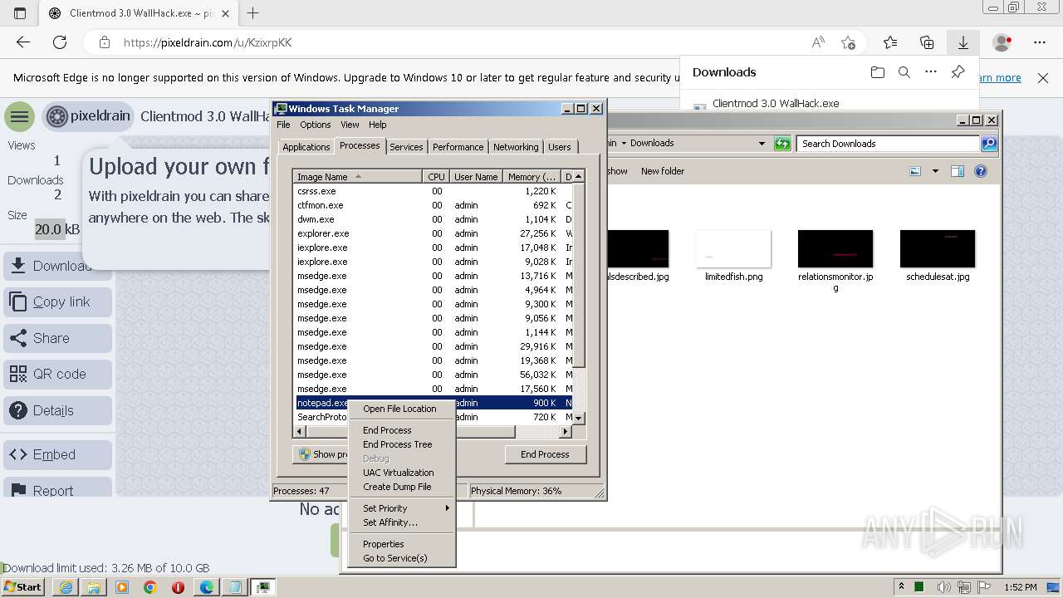Add this page to favorites
Image resolution: width=1063 pixels, height=598 pixels.
click(848, 42)
